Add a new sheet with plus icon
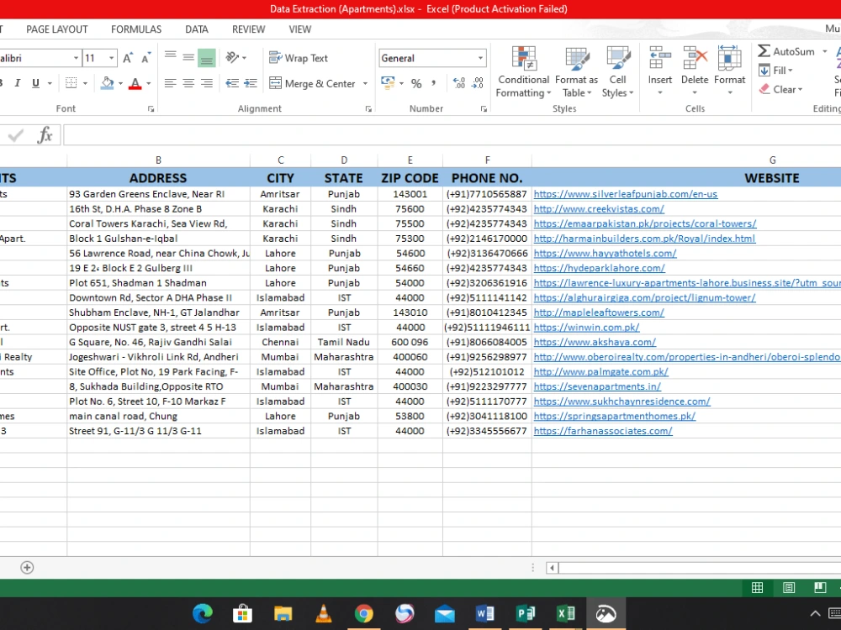 pyautogui.click(x=27, y=567)
